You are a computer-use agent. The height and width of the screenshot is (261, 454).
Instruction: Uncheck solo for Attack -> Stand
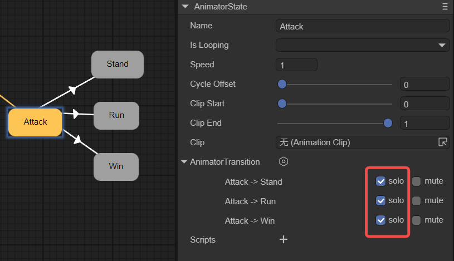coord(381,181)
